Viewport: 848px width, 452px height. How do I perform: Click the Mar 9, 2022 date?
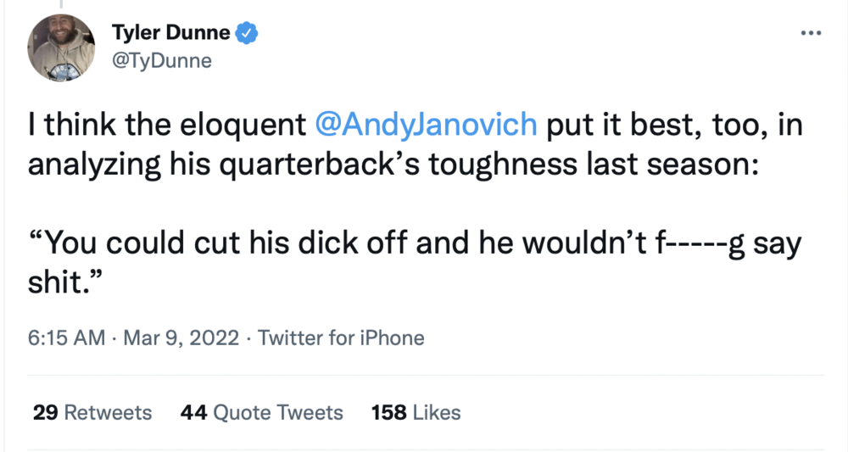point(179,338)
